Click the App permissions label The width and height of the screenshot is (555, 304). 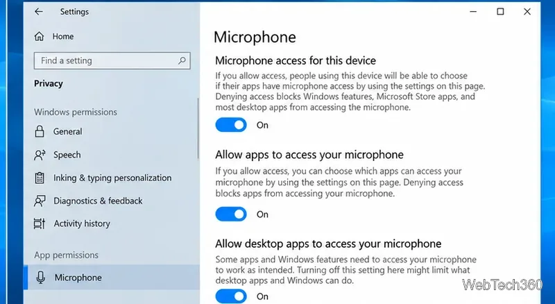pos(66,255)
